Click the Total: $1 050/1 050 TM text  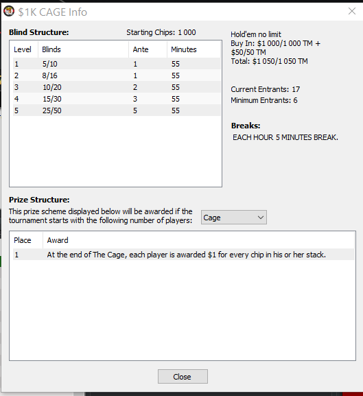pyautogui.click(x=269, y=61)
